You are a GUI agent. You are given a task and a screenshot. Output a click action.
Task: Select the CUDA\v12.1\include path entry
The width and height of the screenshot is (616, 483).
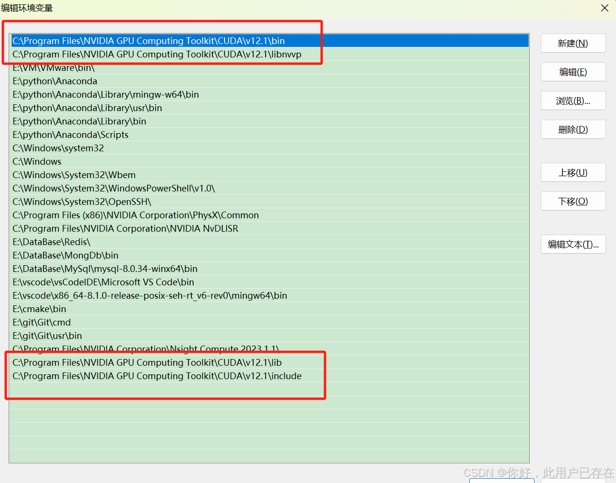pyautogui.click(x=269, y=376)
